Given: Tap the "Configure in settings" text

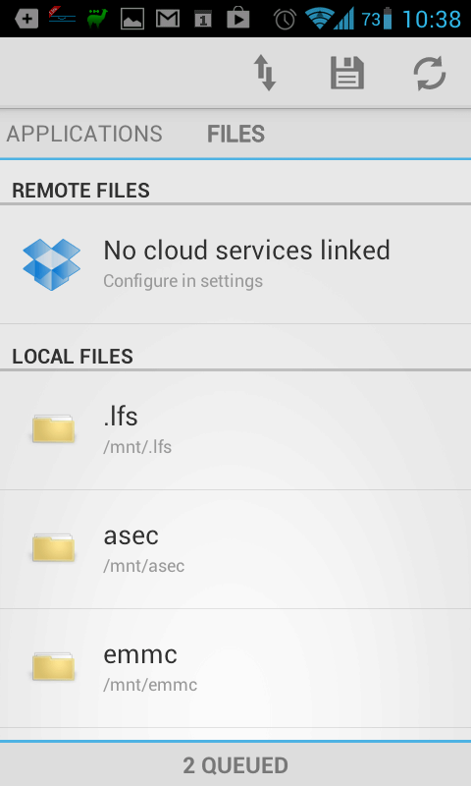Looking at the screenshot, I should [x=183, y=281].
